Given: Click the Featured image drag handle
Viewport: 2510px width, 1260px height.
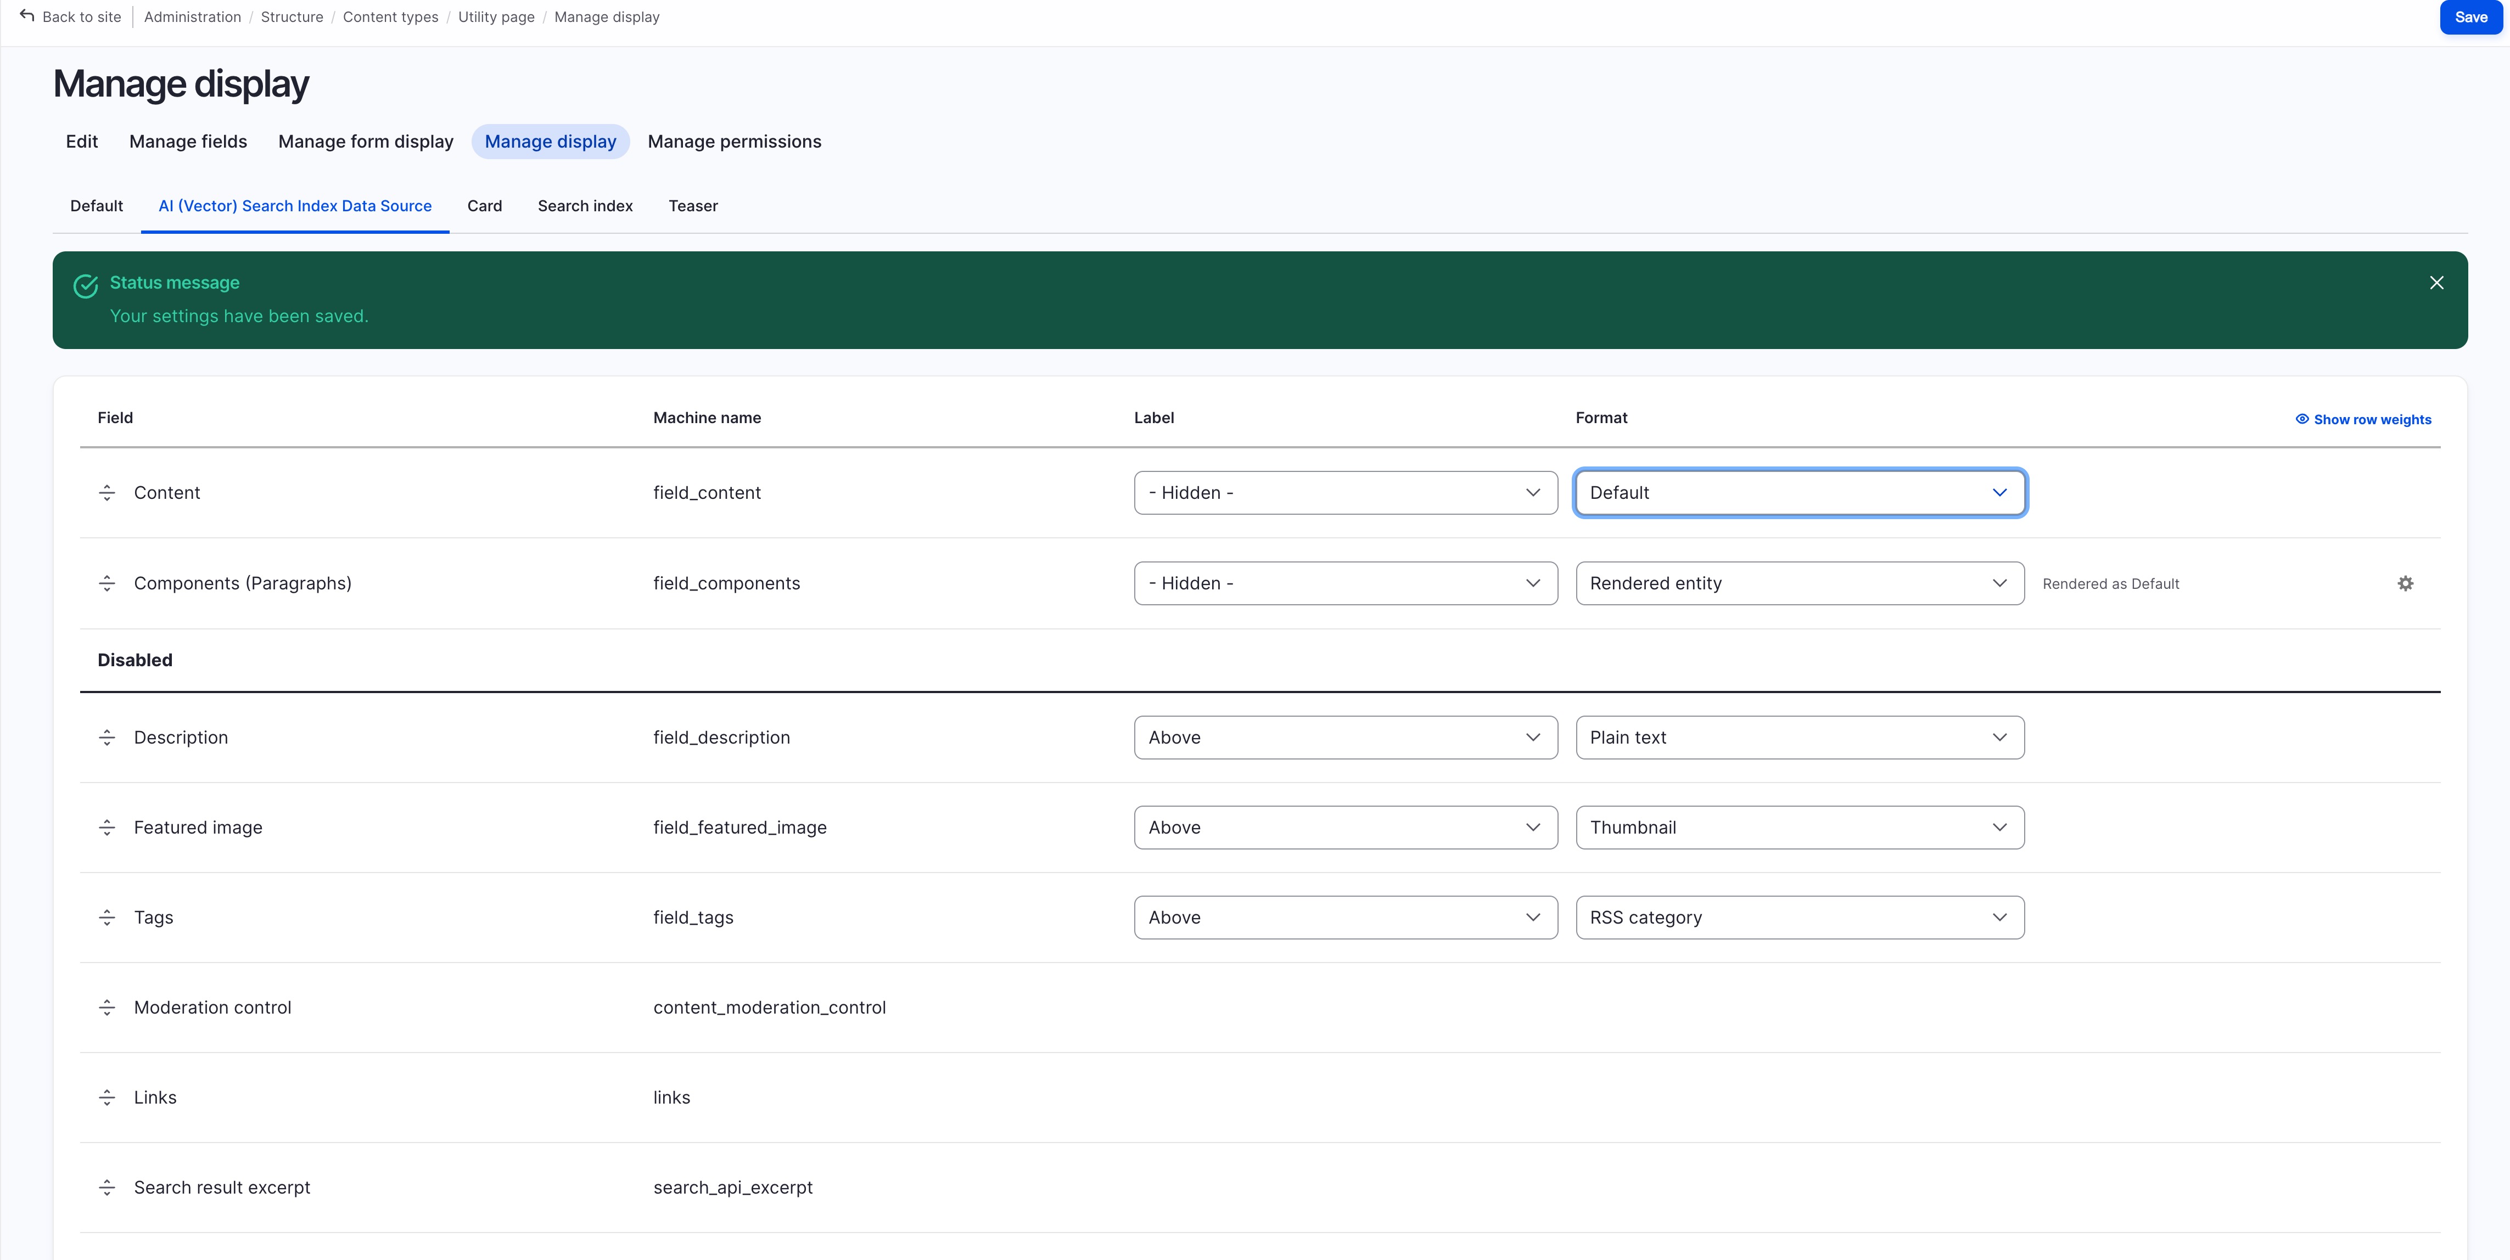Looking at the screenshot, I should click(107, 828).
